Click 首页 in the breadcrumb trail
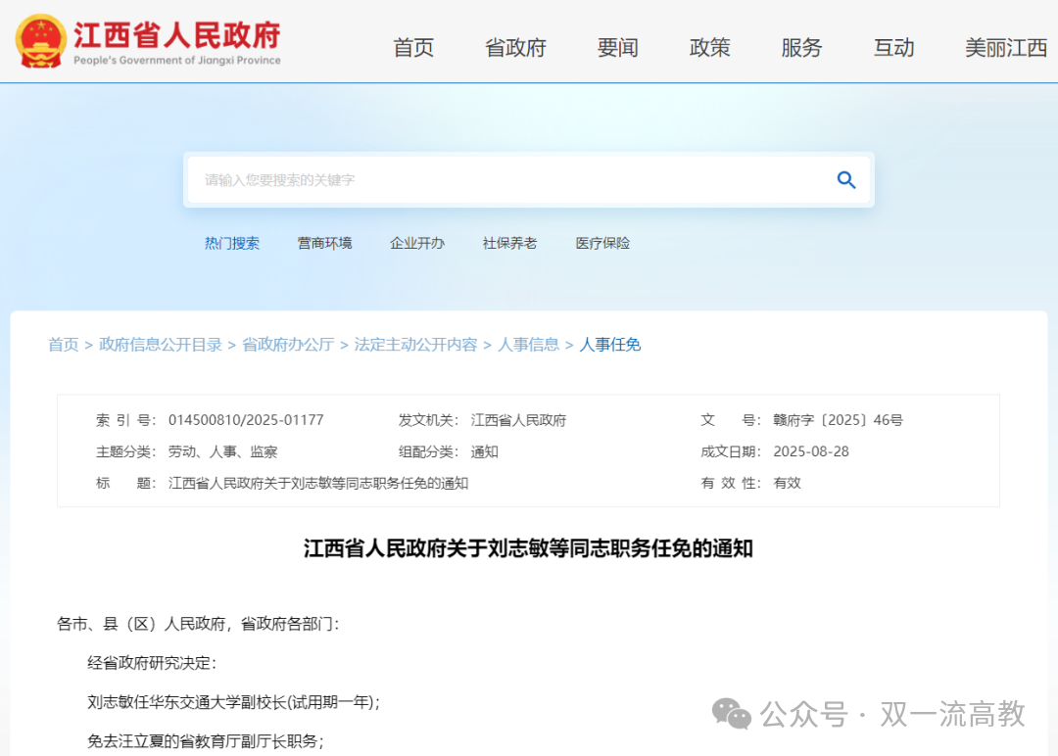The image size is (1058, 756). 64,344
